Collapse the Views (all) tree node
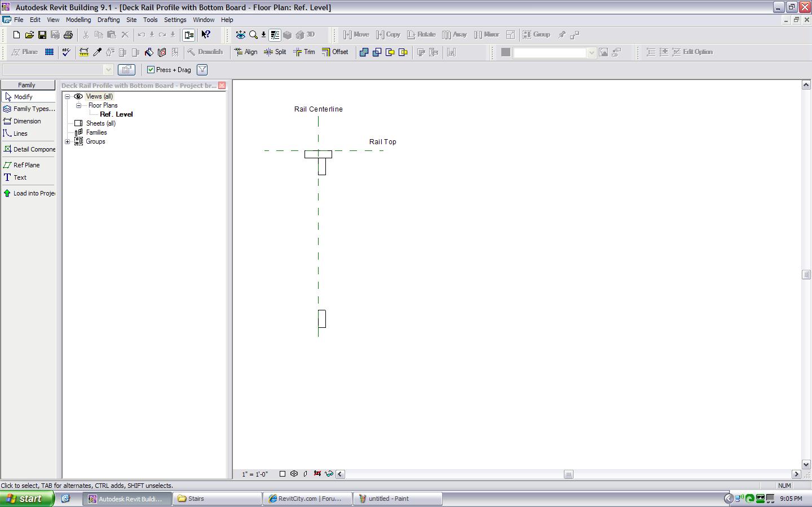 coord(68,96)
